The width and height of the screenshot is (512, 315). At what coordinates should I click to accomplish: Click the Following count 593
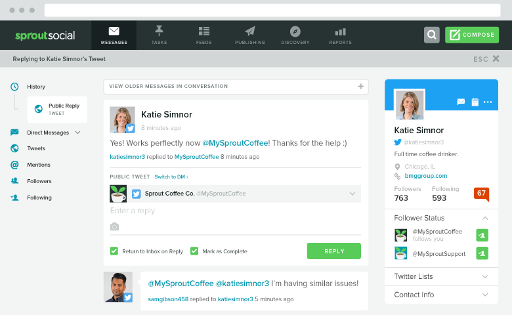point(439,198)
